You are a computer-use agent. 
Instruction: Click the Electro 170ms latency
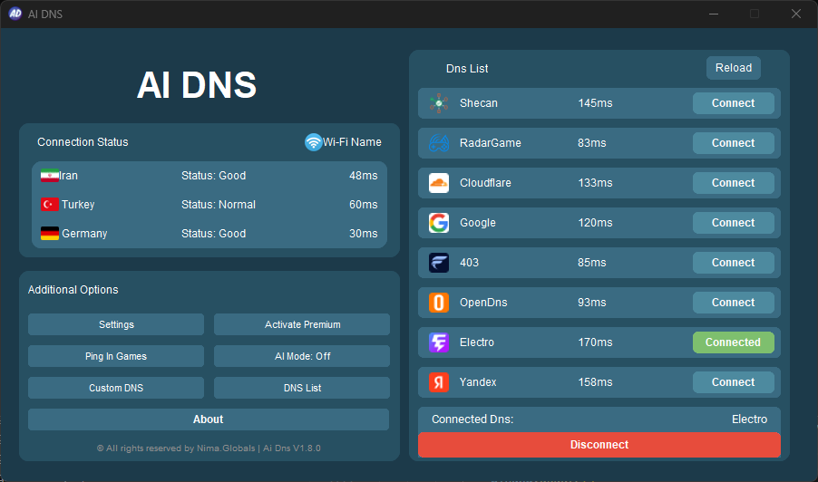click(x=595, y=342)
